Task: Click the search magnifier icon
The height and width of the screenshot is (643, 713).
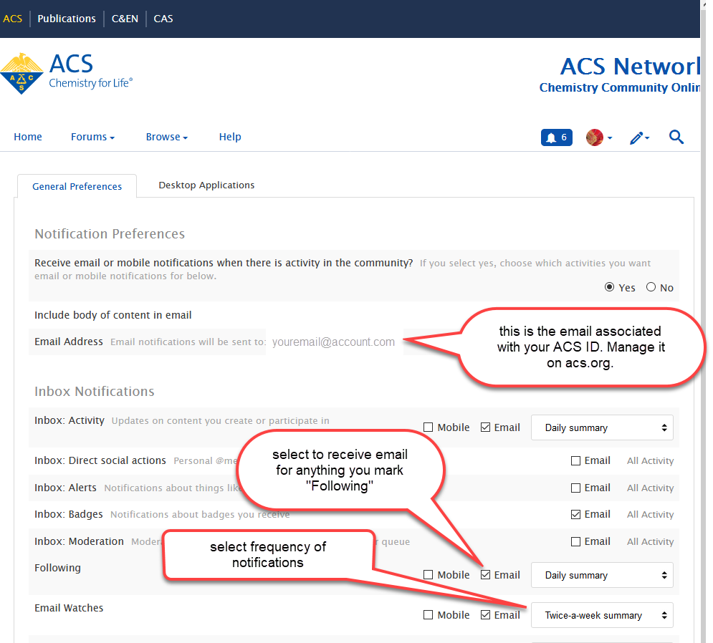Action: coord(676,137)
